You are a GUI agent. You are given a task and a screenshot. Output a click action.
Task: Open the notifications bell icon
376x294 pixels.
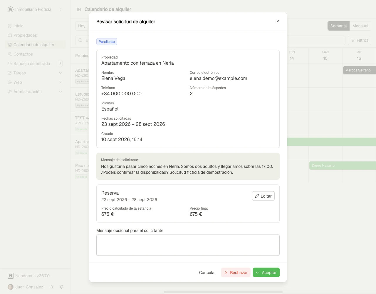coord(62,287)
